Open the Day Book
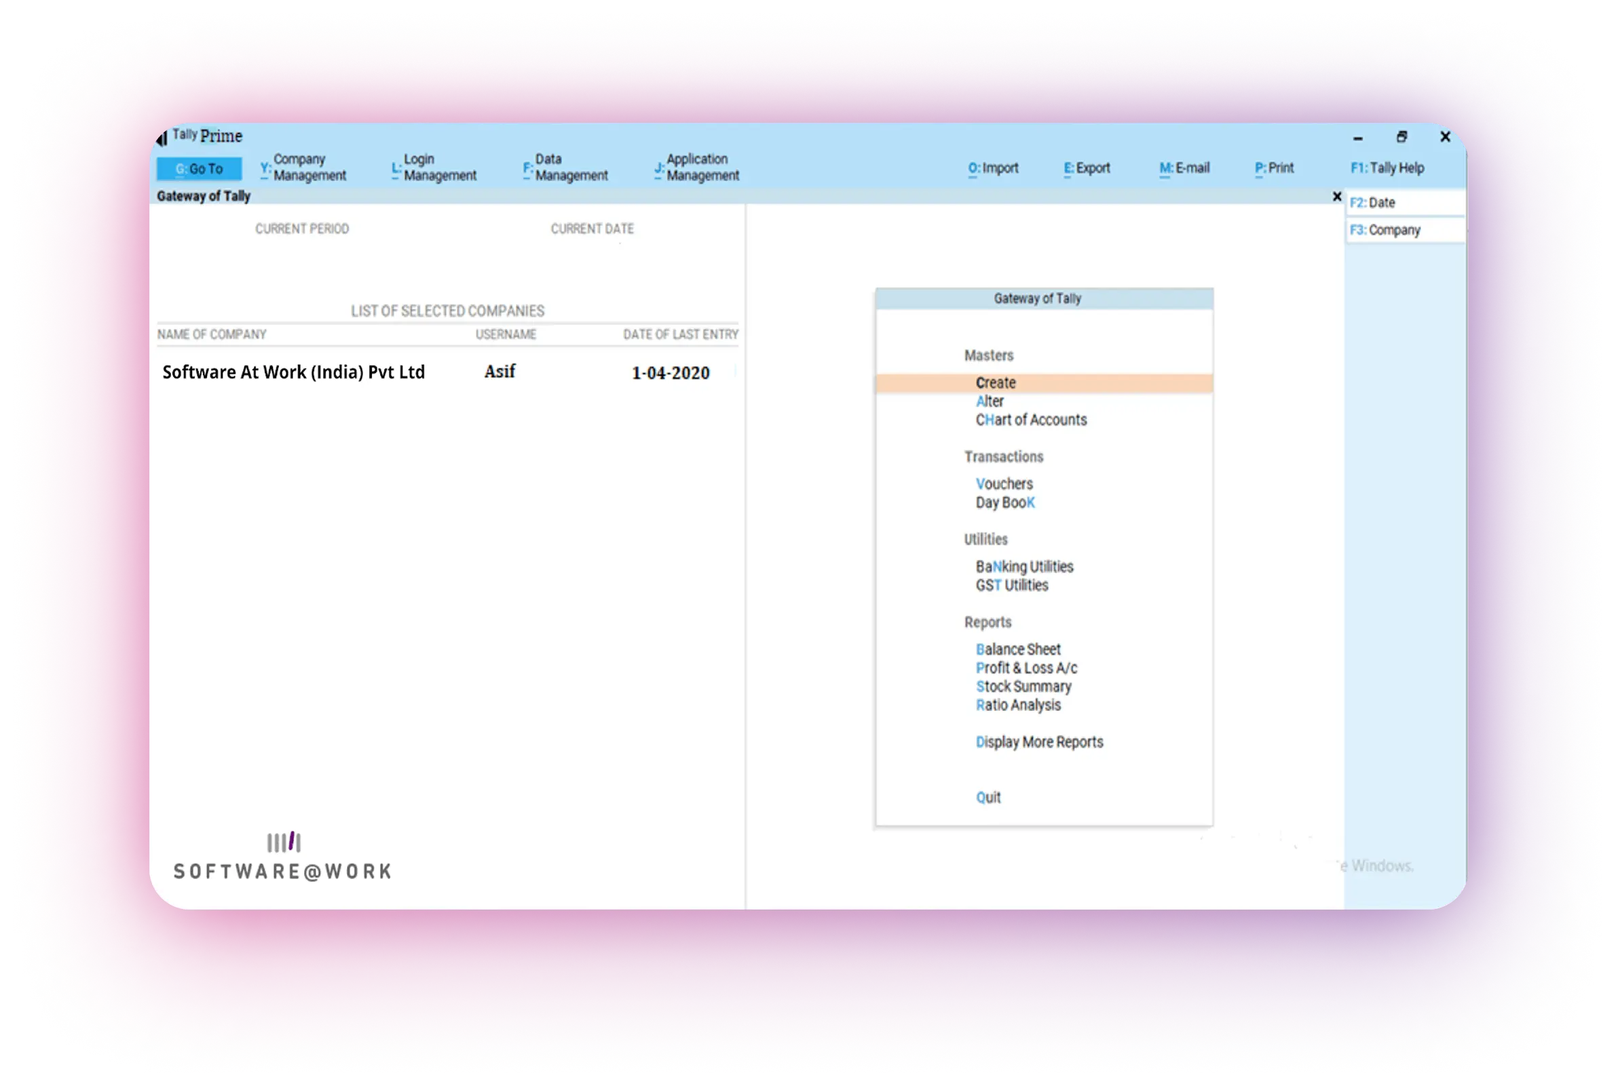Image resolution: width=1618 pixels, height=1086 pixels. [x=1004, y=503]
